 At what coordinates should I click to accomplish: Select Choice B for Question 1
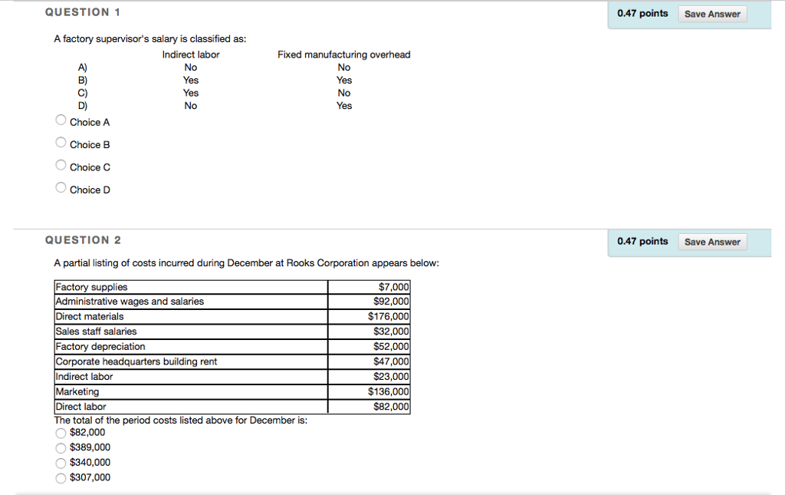[x=61, y=142]
